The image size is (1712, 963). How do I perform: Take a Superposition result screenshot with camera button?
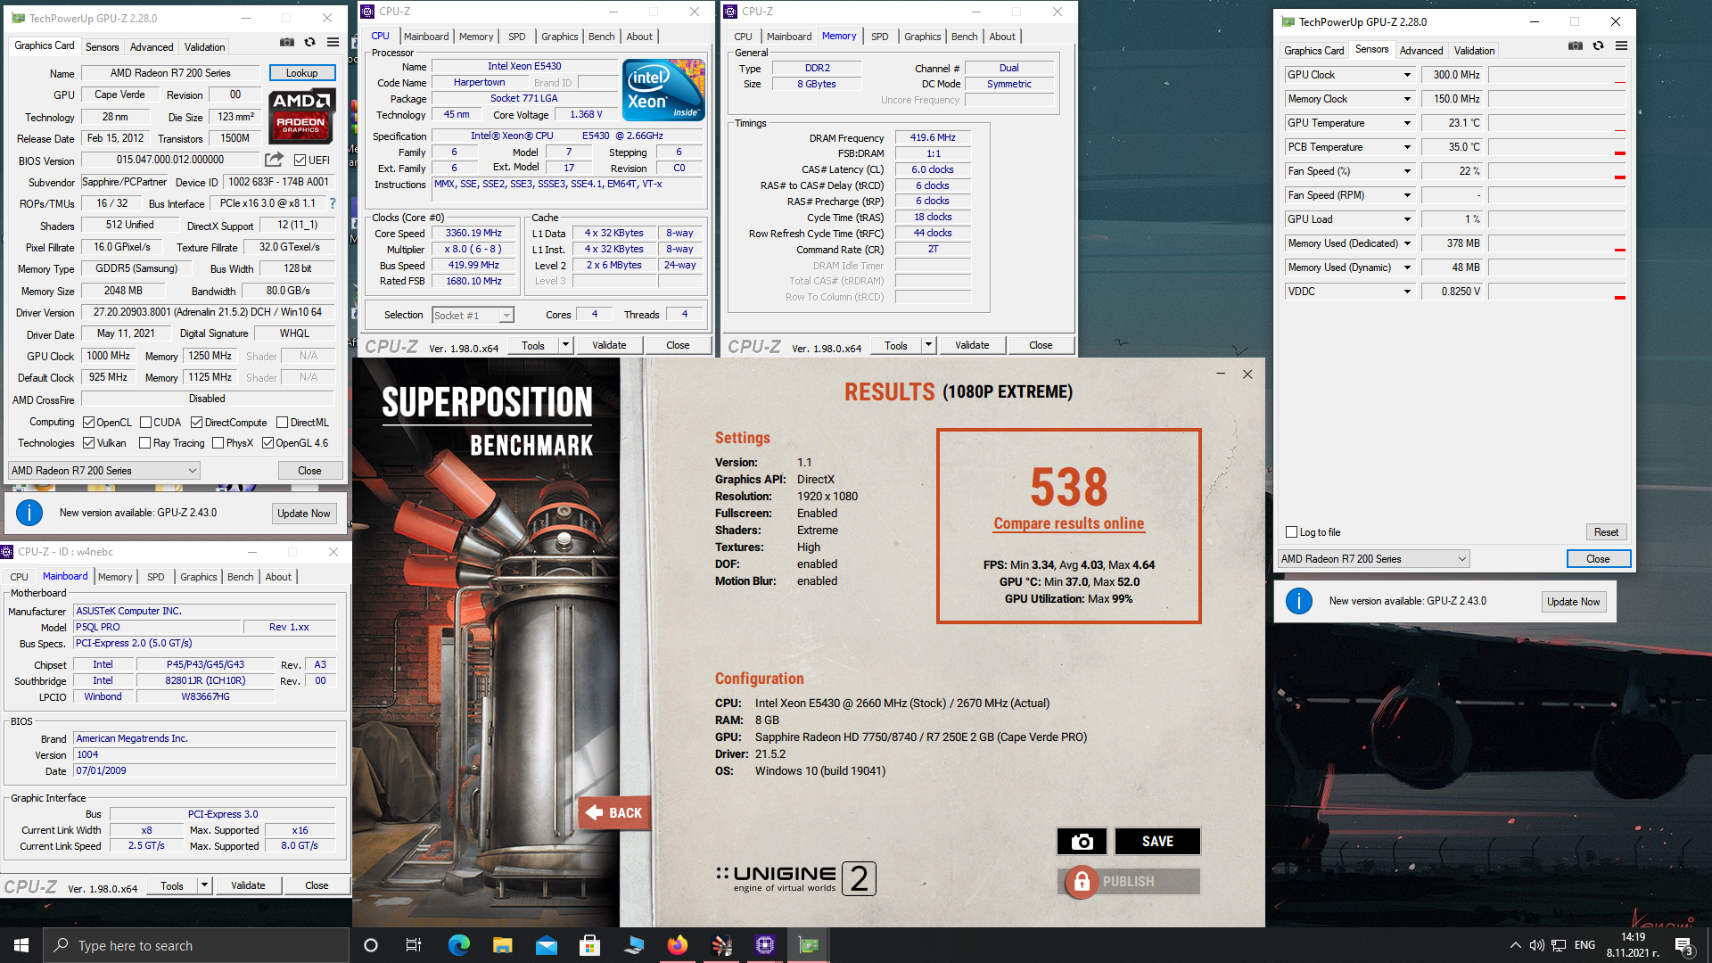[1082, 841]
